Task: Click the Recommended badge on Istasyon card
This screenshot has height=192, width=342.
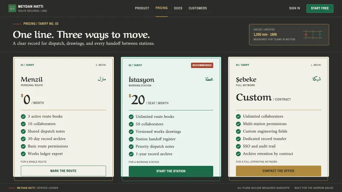Action: [x=202, y=65]
